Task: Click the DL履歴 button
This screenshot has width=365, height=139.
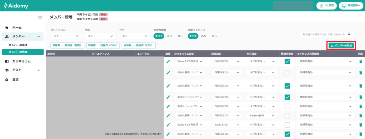Action: 327,6
